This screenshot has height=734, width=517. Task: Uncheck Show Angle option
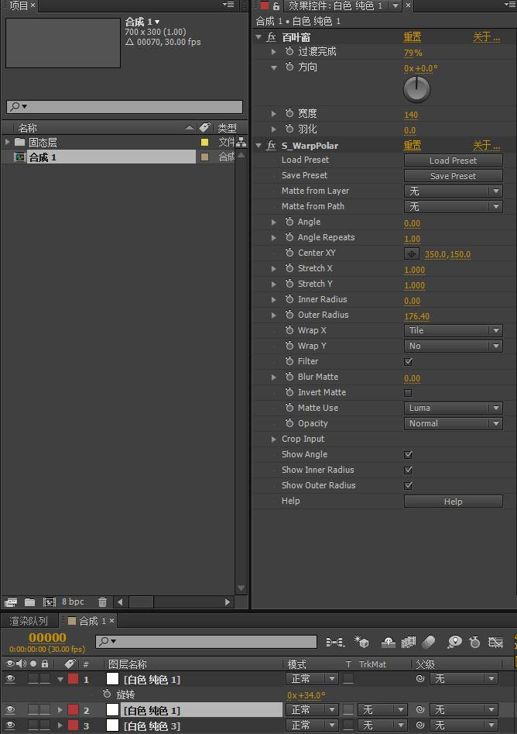[408, 454]
